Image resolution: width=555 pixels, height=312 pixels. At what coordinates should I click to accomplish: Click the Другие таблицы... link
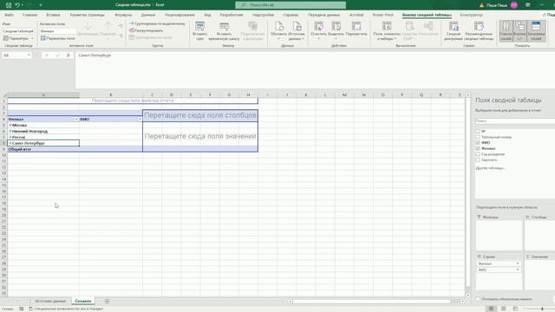pyautogui.click(x=491, y=168)
